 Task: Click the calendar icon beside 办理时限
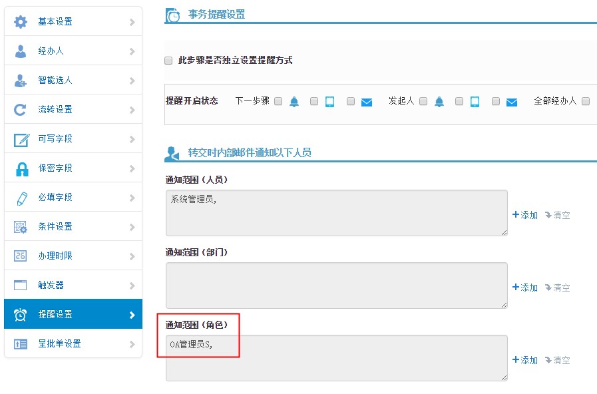(21, 256)
